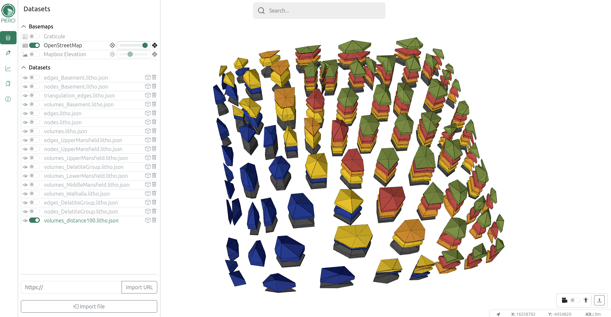Delete nodes.litho.json dataset
The height and width of the screenshot is (317, 611).
coord(154,122)
